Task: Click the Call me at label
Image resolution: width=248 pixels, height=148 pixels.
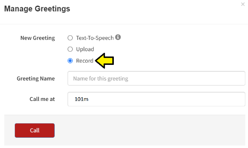Action: click(42, 99)
